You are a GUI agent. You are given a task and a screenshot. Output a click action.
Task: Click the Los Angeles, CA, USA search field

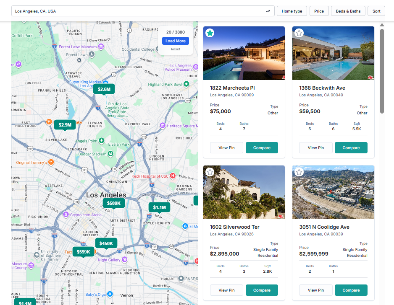coord(143,11)
